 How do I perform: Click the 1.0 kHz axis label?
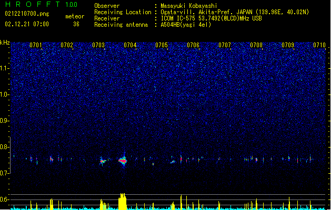pos(4,94)
